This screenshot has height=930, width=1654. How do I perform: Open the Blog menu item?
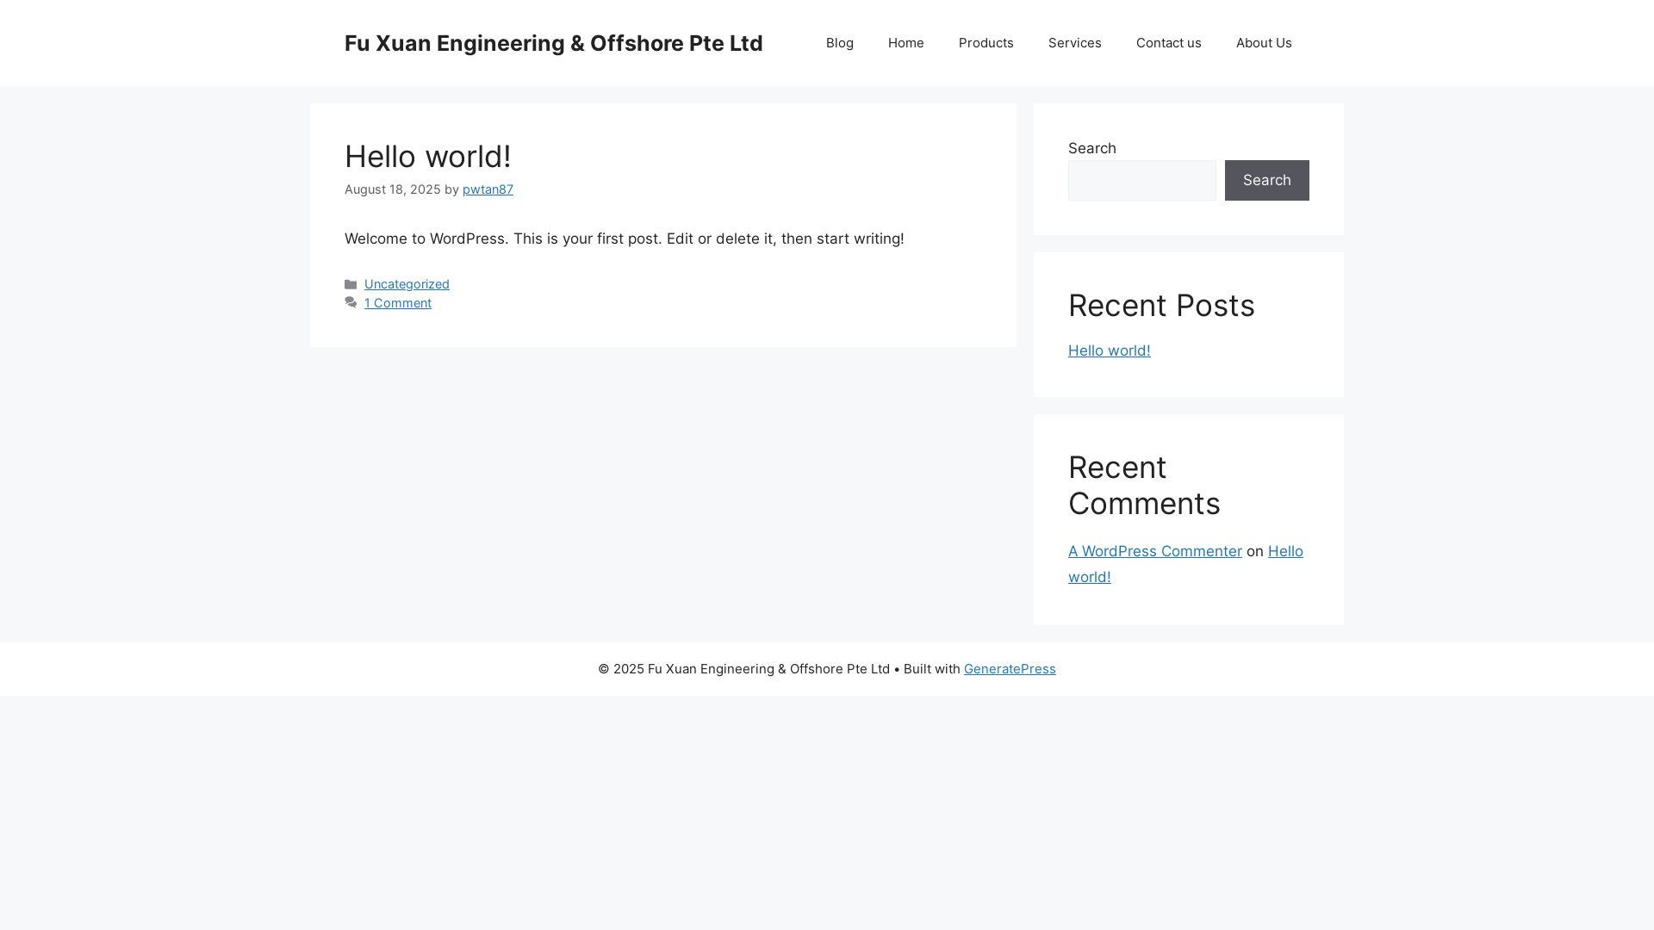coord(839,43)
